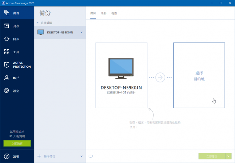235x163 pixels.
Task: Click the plus icon for 新增備份
Action: [x=39, y=156]
